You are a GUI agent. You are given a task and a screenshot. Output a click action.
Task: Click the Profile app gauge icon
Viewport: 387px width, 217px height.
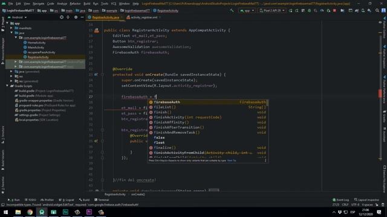322,11
